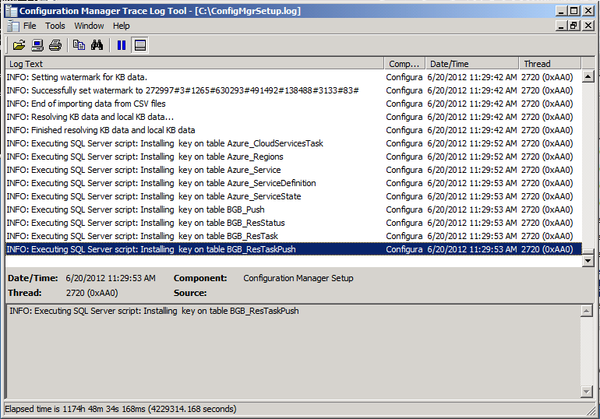Close the inner ConfigMgrSetup.log document
The width and height of the screenshot is (600, 419).
588,26
